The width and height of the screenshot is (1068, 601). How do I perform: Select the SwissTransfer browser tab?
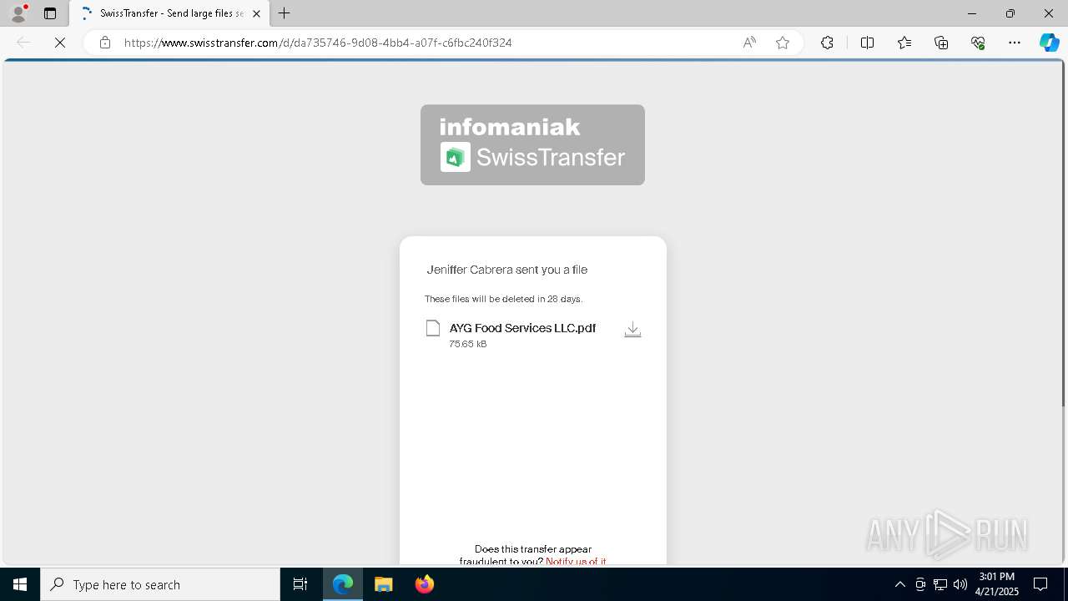(169, 13)
